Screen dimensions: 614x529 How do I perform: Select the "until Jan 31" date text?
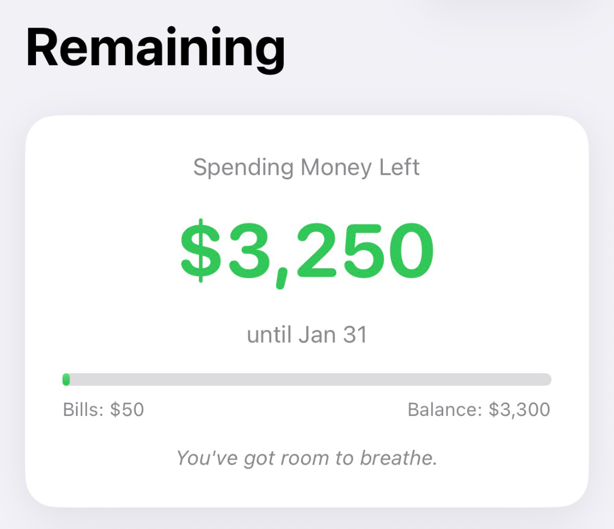[307, 335]
